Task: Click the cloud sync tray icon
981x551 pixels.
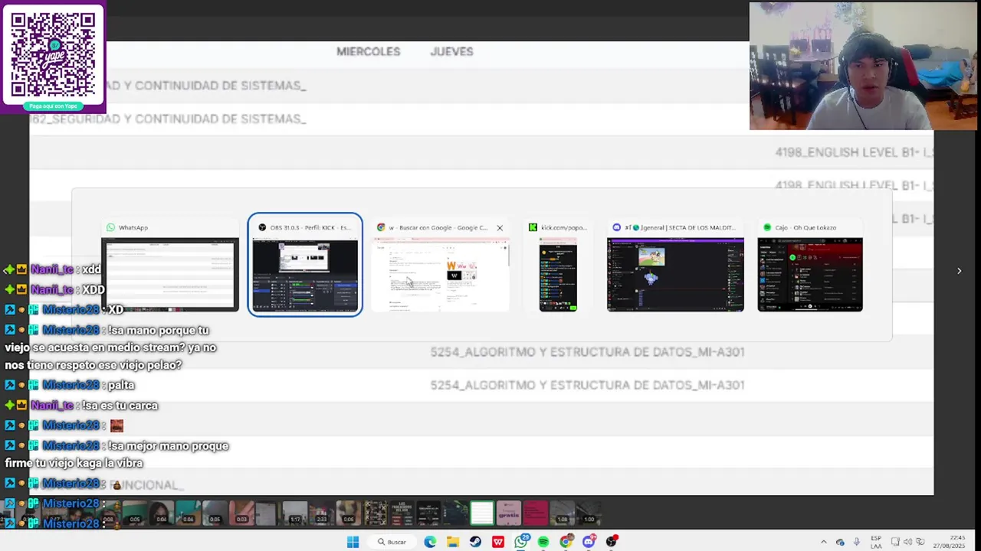Action: (x=841, y=543)
